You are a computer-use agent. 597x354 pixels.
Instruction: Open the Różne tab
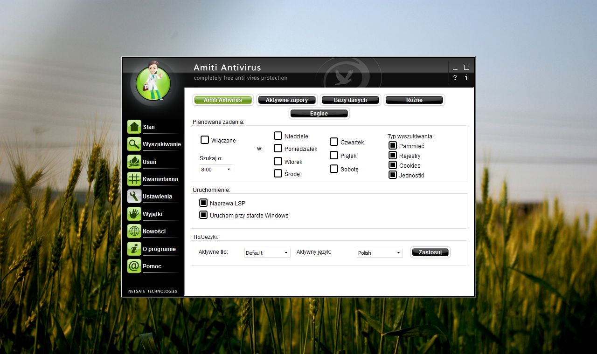(414, 100)
